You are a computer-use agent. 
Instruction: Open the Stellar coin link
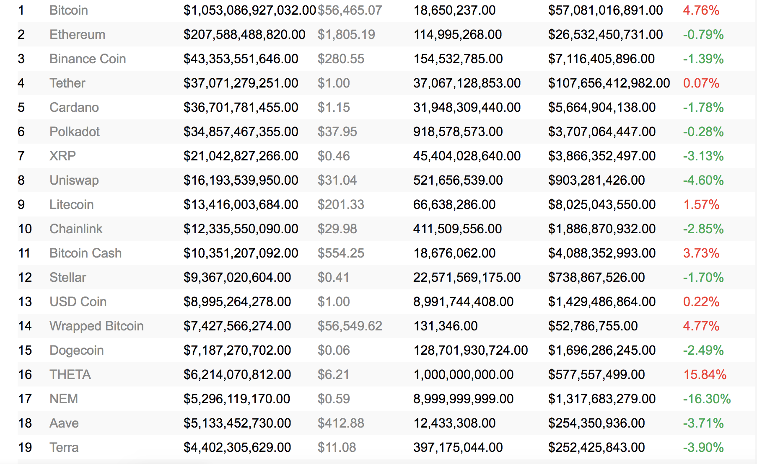[68, 277]
